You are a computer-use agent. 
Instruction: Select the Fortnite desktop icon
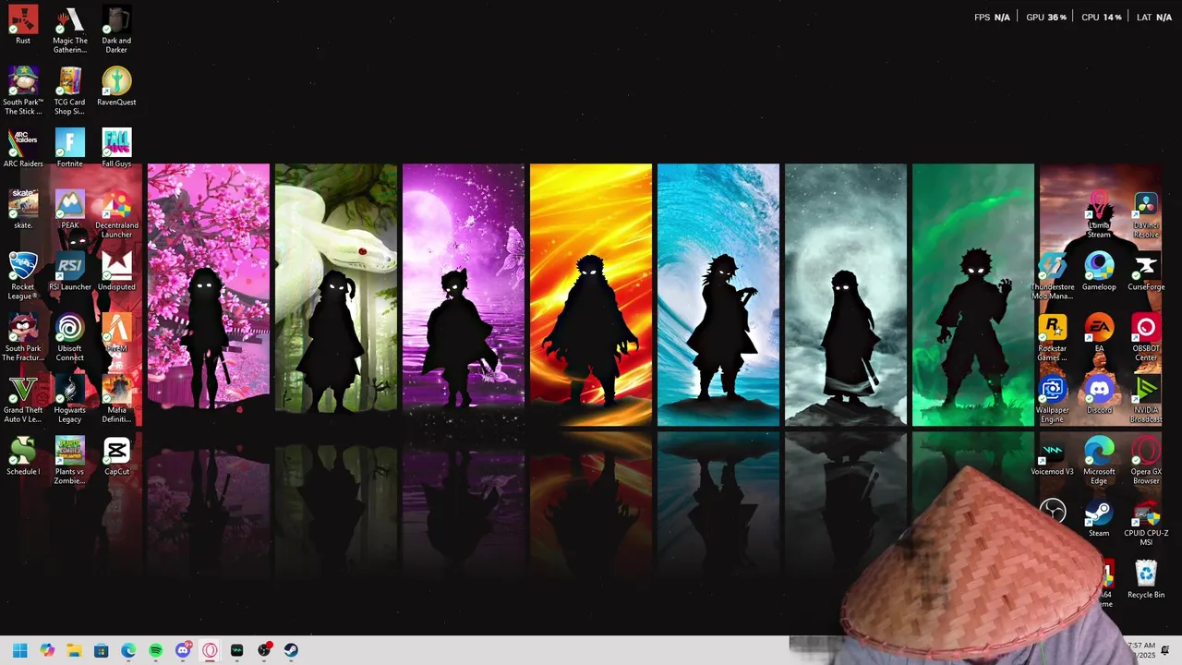70,148
